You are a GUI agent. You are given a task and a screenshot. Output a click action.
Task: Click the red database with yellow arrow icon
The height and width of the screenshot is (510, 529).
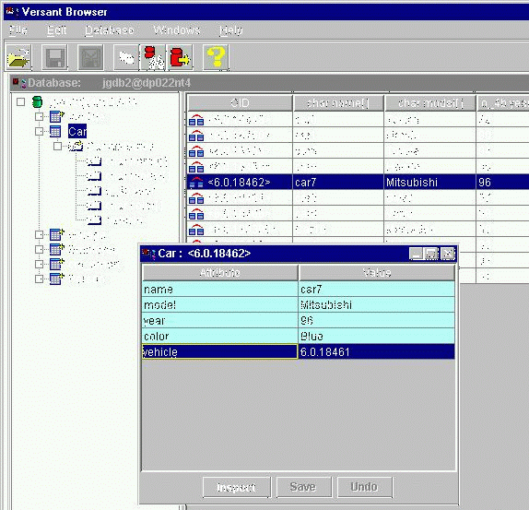tap(180, 57)
